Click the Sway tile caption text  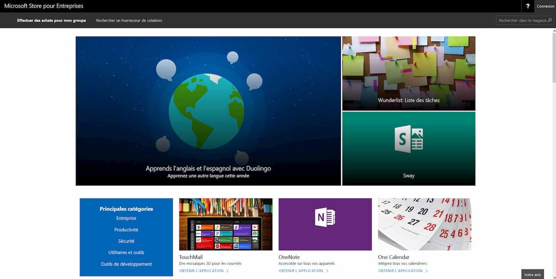pyautogui.click(x=409, y=175)
